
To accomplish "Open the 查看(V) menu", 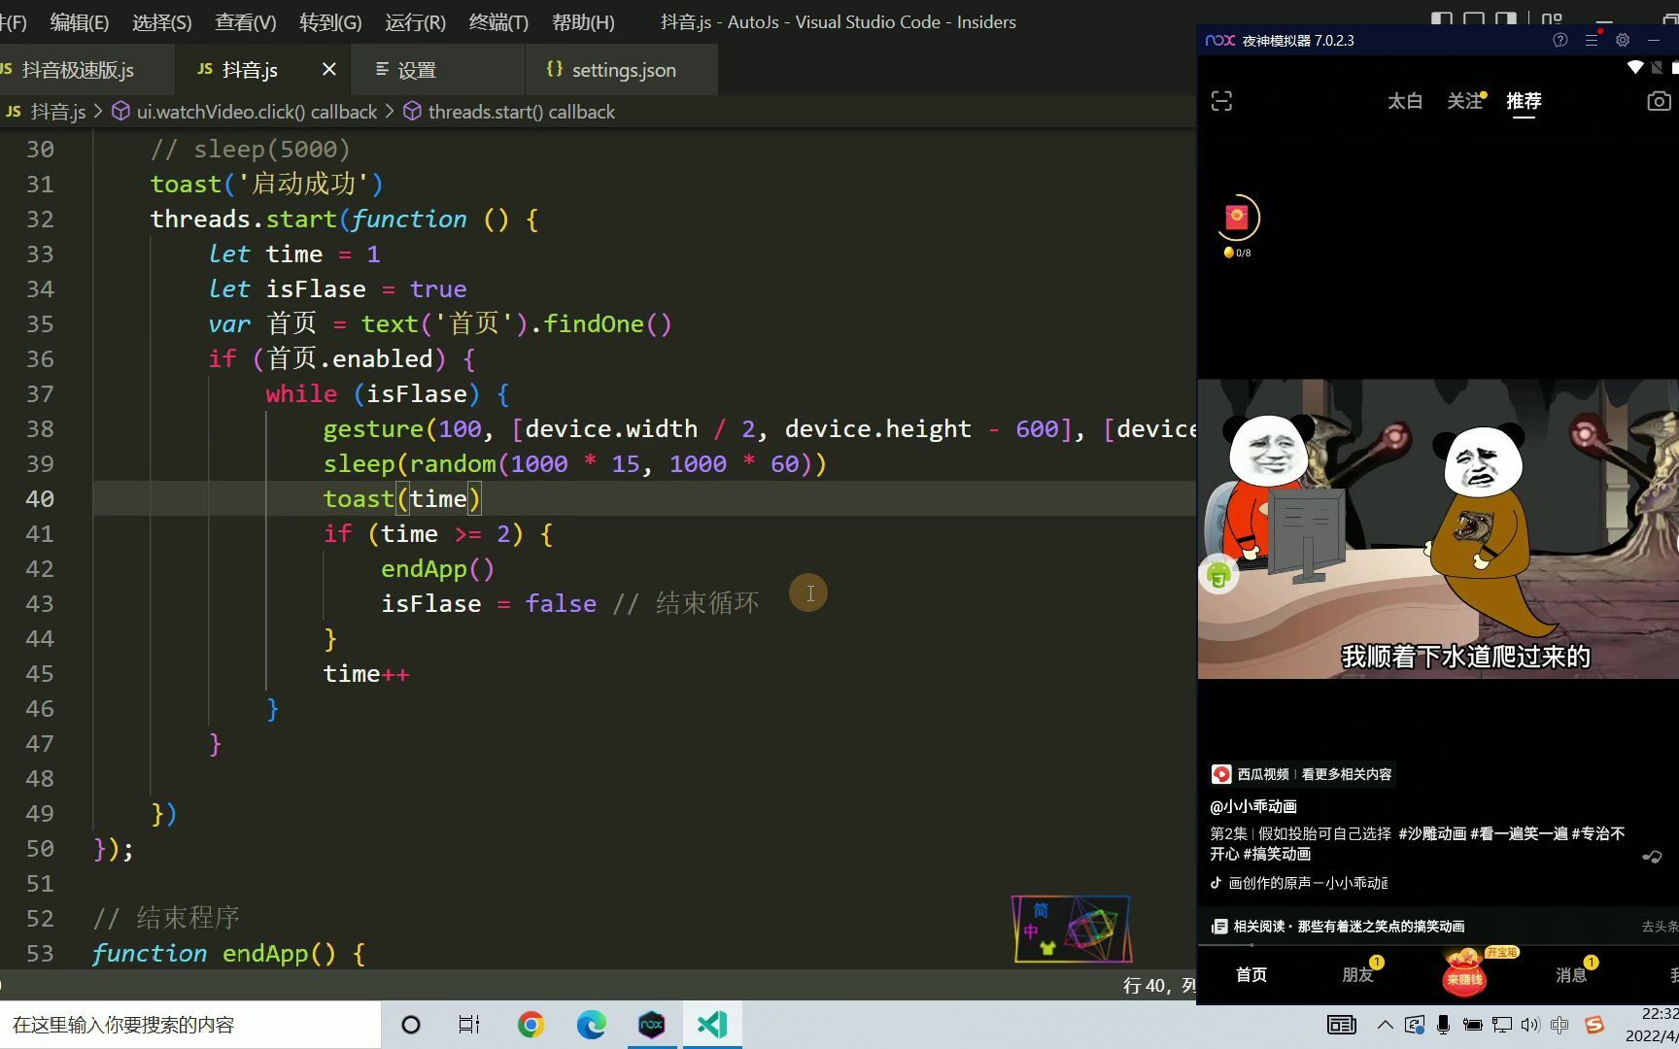I will point(246,21).
